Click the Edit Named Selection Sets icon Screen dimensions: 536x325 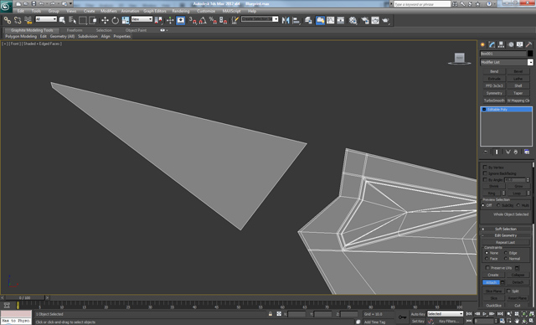click(x=234, y=20)
